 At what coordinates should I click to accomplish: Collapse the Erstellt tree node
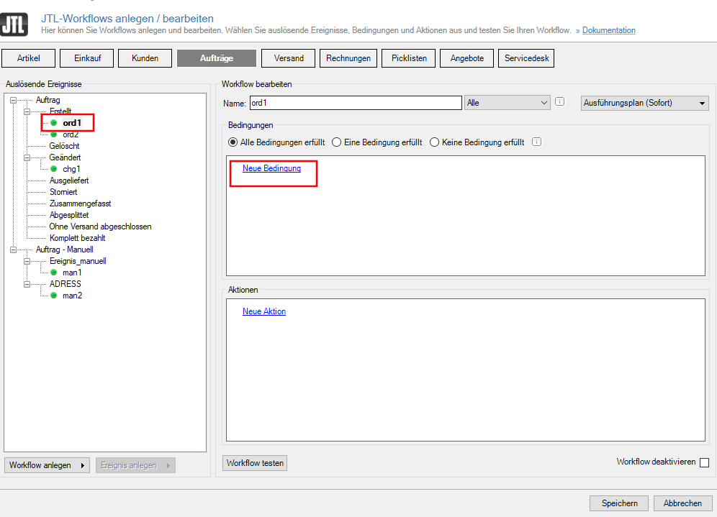[x=27, y=111]
